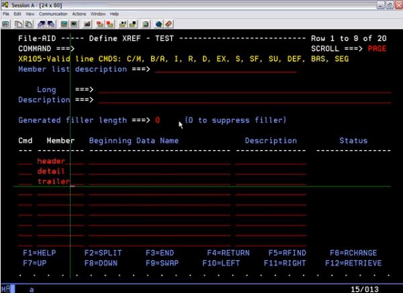403x293 pixels.
Task: Click Beginning Data Name field for detail
Action: [x=160, y=172]
